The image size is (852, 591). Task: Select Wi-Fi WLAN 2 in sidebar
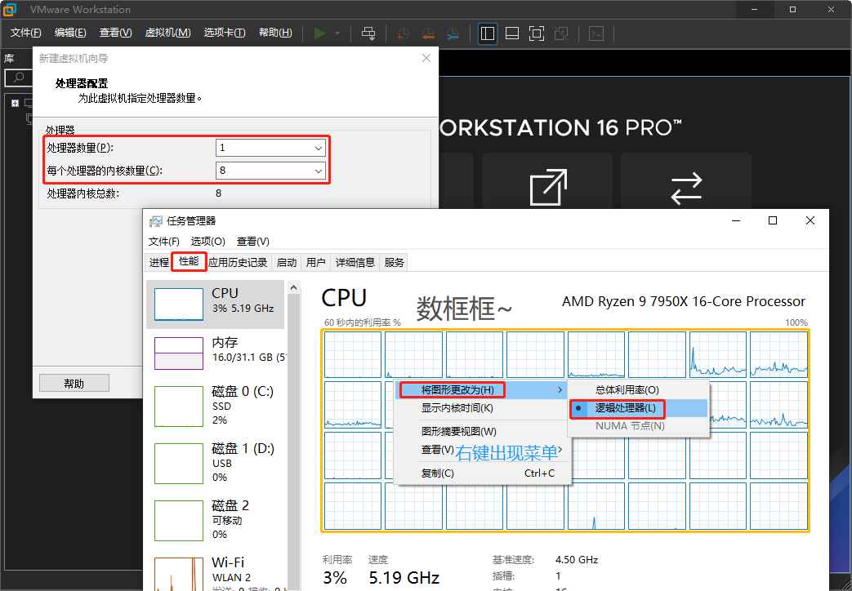(215, 573)
